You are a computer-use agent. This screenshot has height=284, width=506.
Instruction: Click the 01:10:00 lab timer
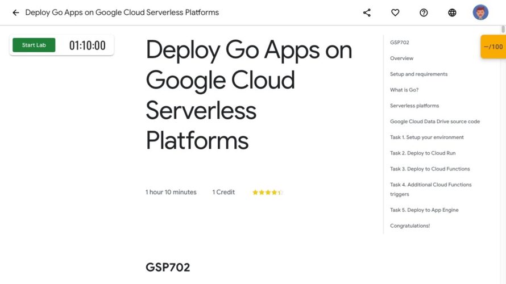point(87,45)
